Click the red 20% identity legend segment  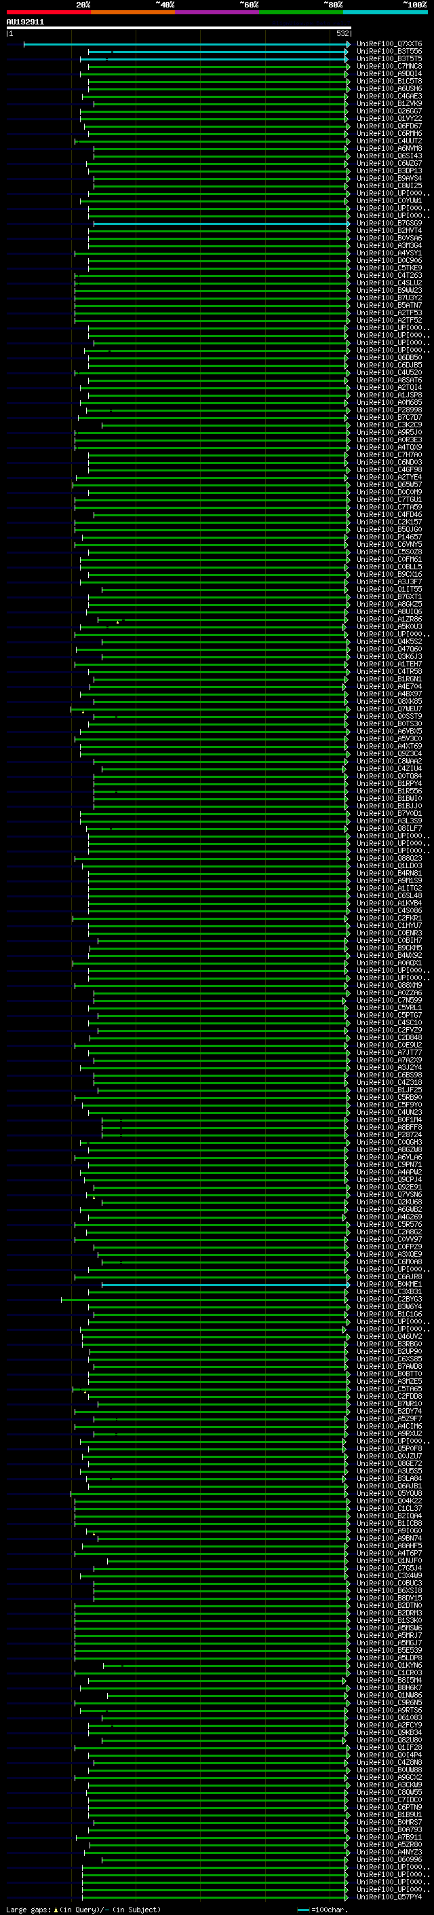point(48,12)
